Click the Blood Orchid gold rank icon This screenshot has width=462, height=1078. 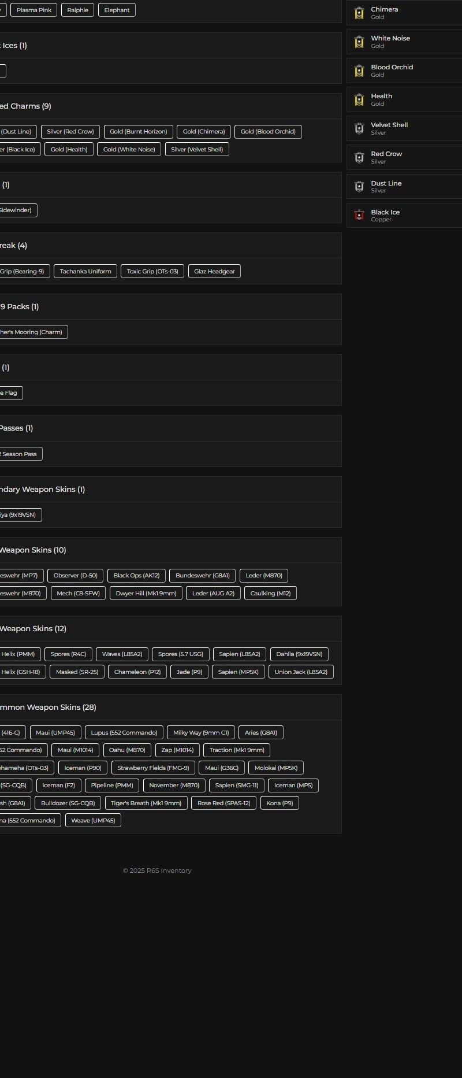[359, 71]
